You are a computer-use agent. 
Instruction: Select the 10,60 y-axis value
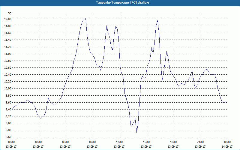coord(8,68)
